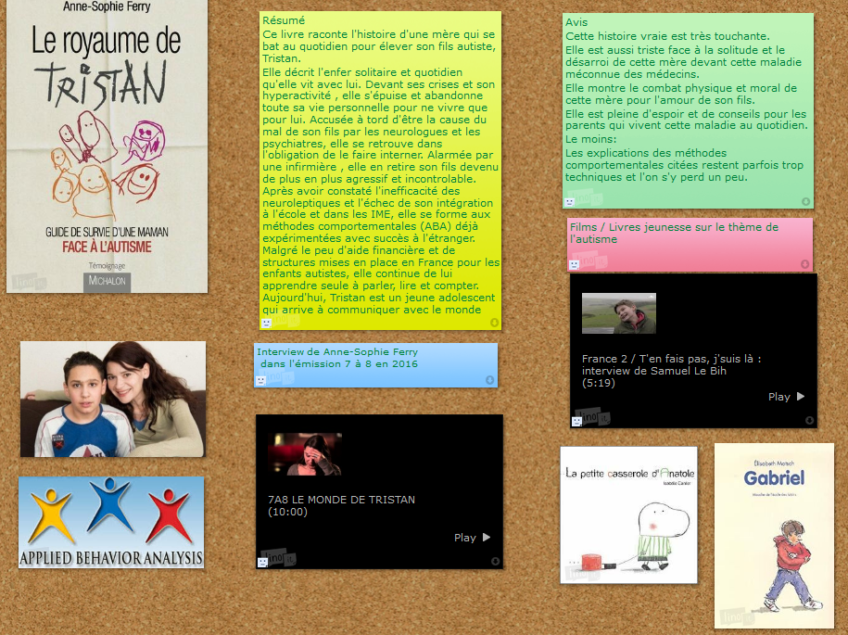Click the smiley face icon on the pink Films note
The height and width of the screenshot is (635, 848).
pos(575,264)
